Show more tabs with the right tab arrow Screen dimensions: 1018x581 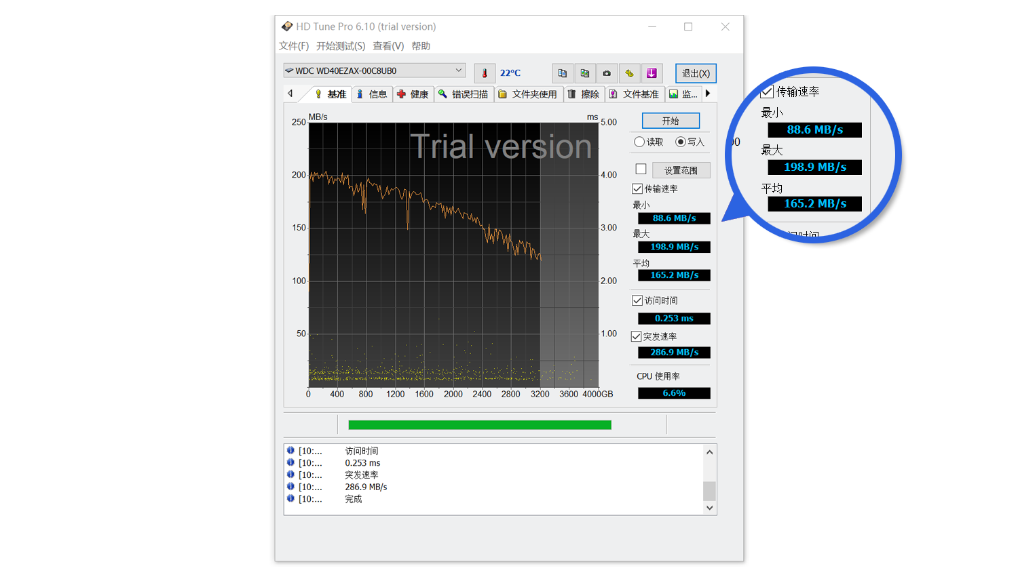tap(708, 94)
